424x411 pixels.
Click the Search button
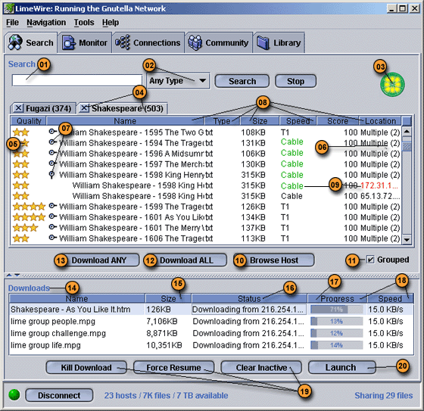tap(242, 81)
